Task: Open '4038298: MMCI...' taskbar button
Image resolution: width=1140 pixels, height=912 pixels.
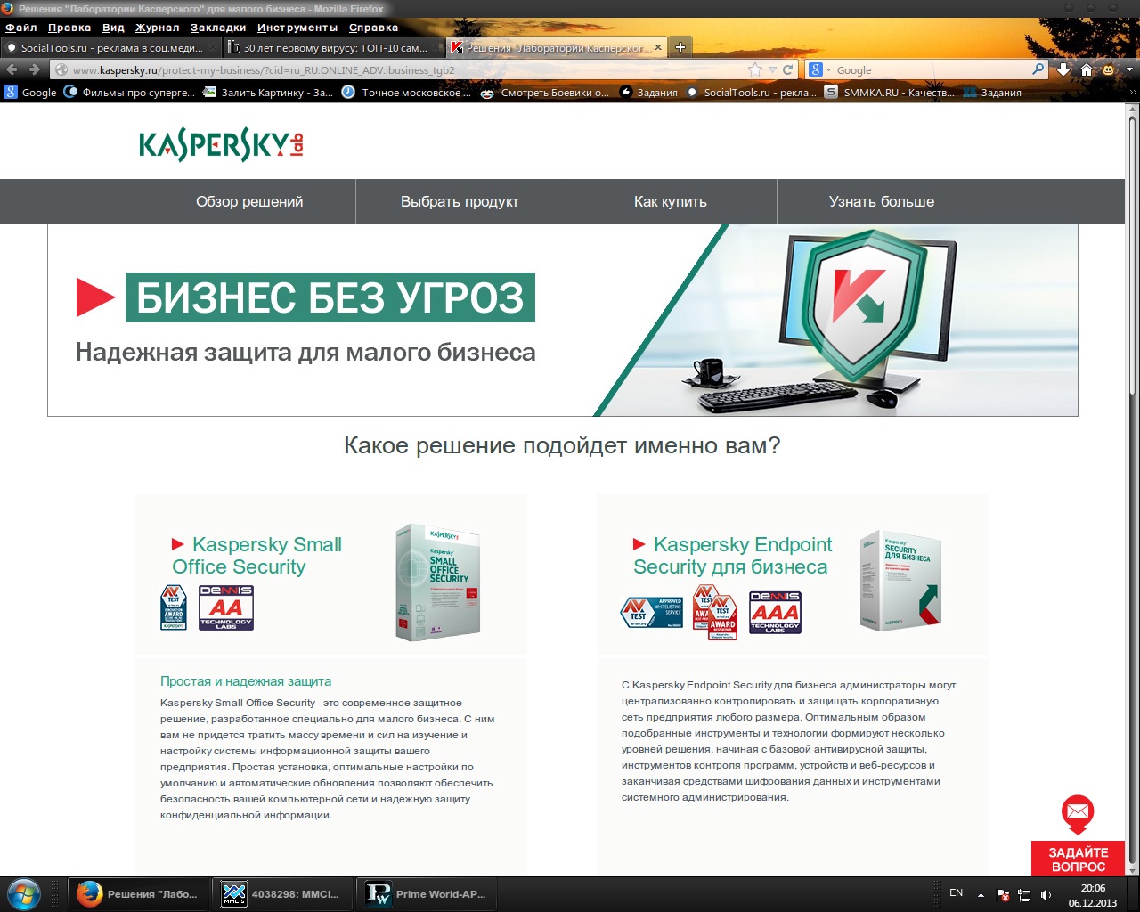Action: click(x=282, y=894)
